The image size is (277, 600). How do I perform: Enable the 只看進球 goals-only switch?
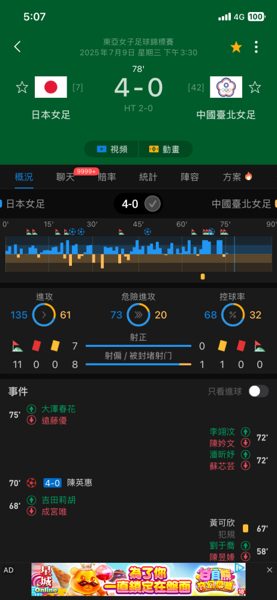pyautogui.click(x=258, y=391)
